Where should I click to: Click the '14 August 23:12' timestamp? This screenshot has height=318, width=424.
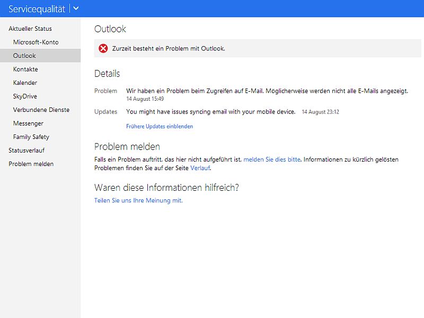pyautogui.click(x=321, y=112)
